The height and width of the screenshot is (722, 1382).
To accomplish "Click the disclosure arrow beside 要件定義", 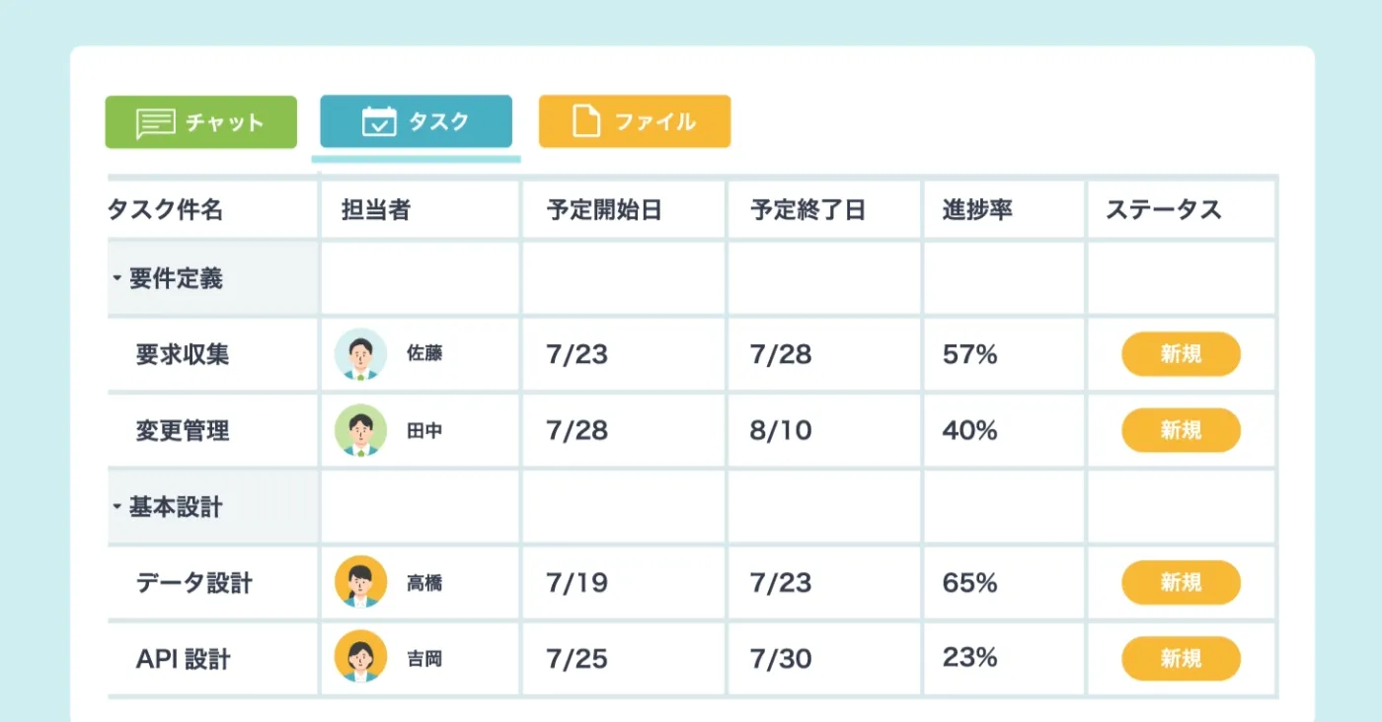I will tap(117, 279).
